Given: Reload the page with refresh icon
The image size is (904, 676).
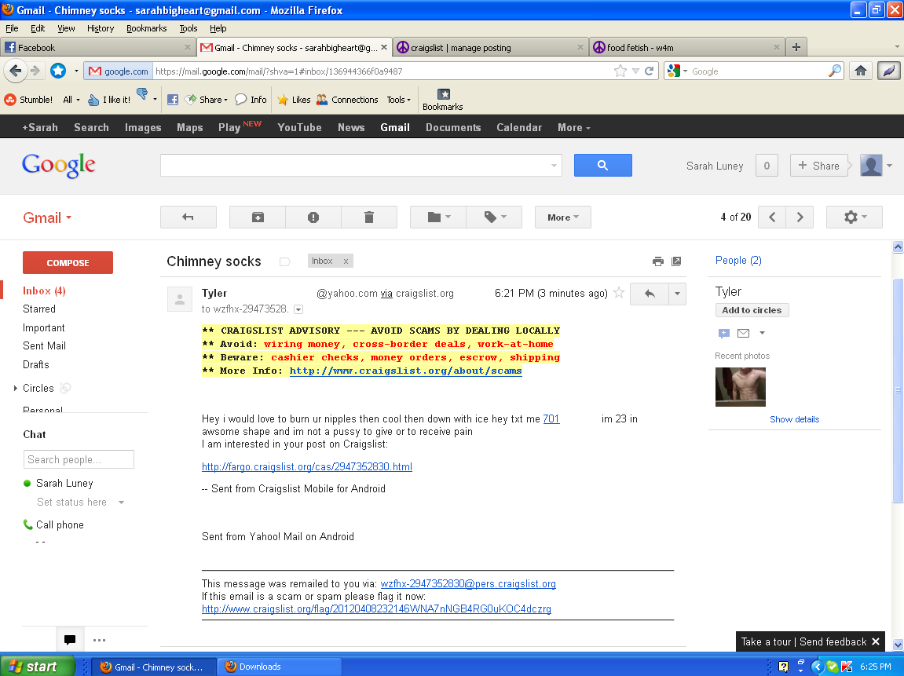Looking at the screenshot, I should (650, 71).
